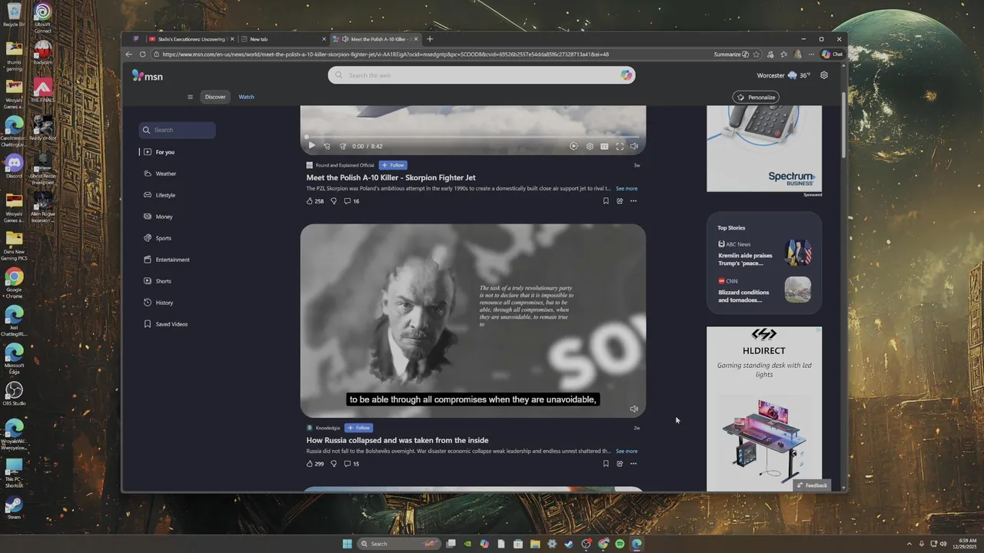Open the msn hamburger menu
984x553 pixels.
[x=190, y=97]
